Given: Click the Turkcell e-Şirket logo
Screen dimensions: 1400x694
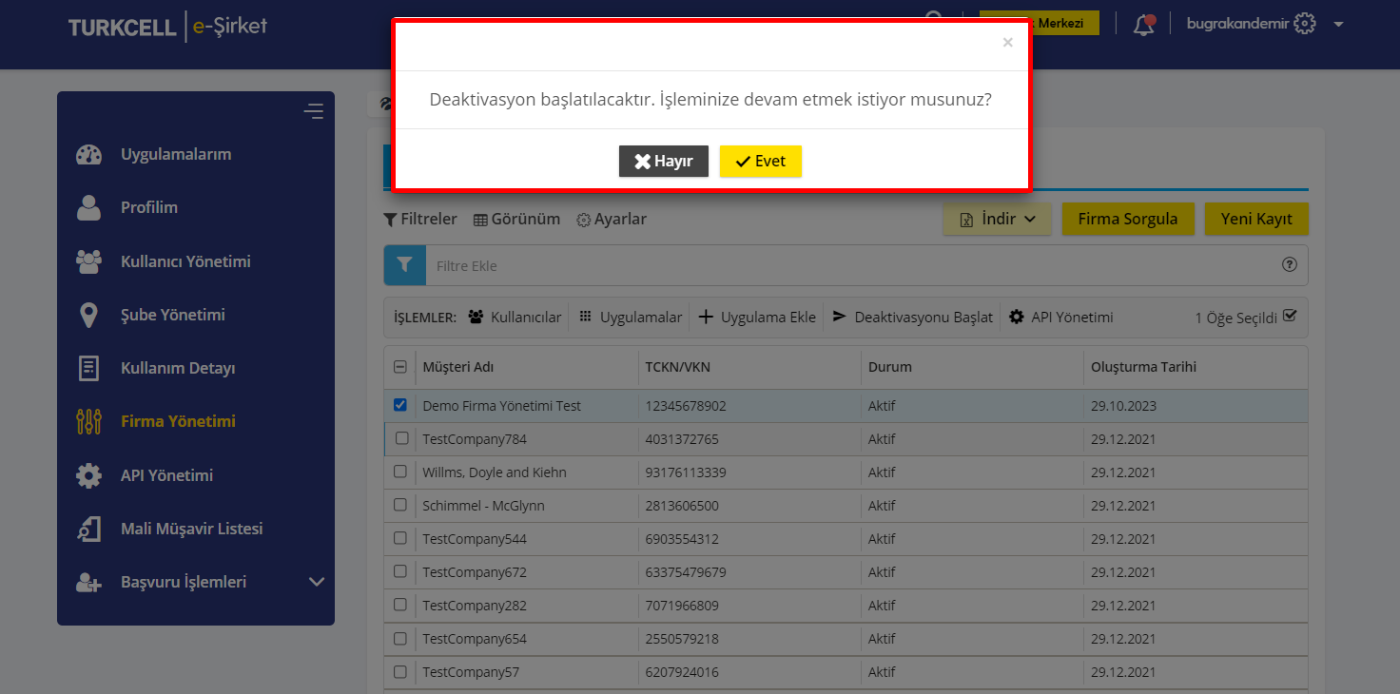Looking at the screenshot, I should 167,27.
